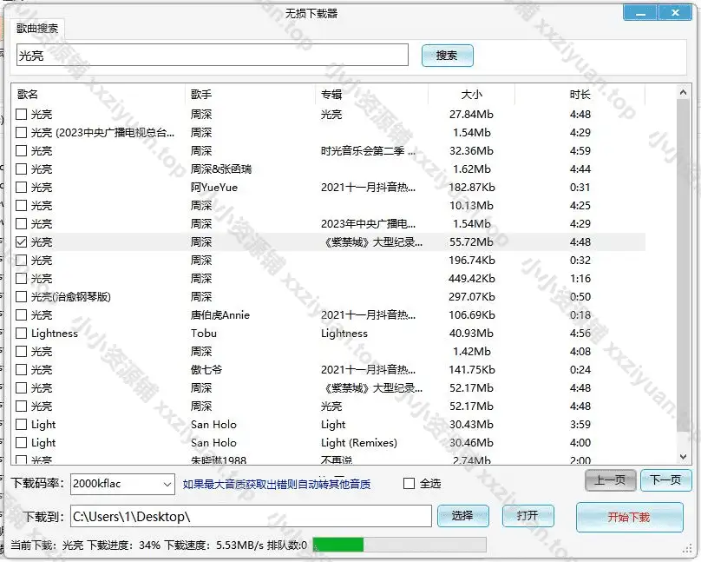Uncheck the selected 光亮 row sized 55.72Mb

pos(22,242)
